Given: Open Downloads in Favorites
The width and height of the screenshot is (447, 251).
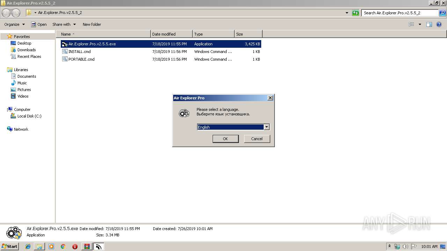Looking at the screenshot, I should (27, 50).
